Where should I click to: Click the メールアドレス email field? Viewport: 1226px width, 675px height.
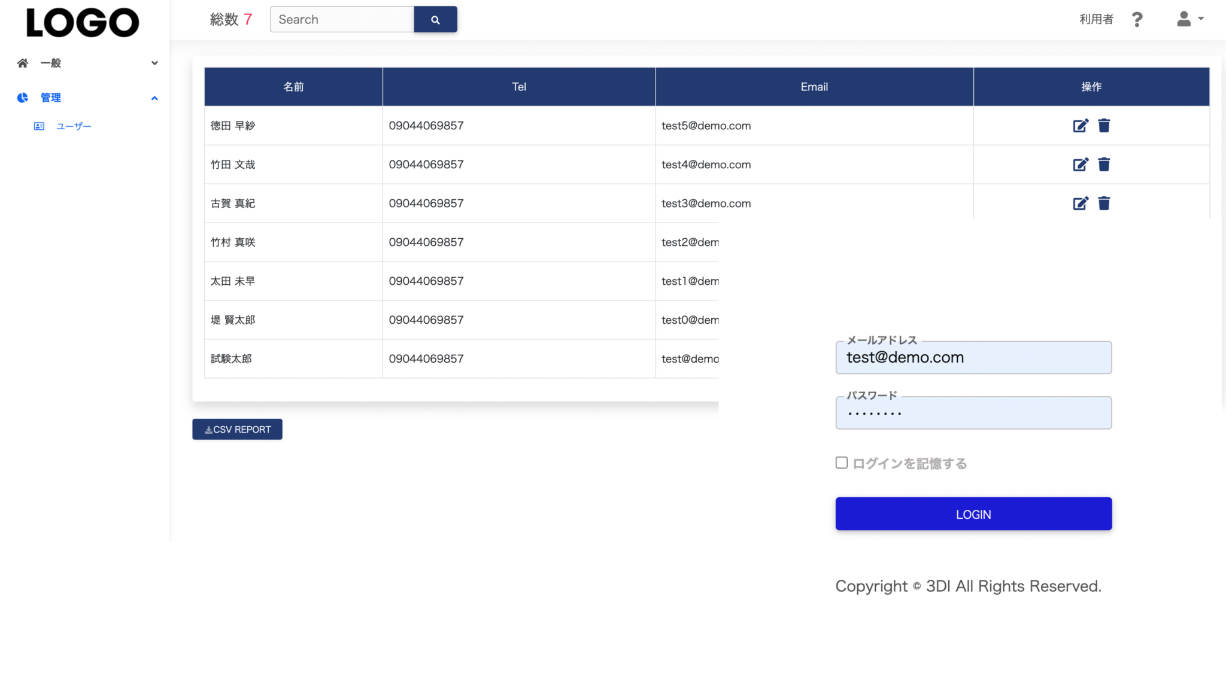click(x=973, y=358)
